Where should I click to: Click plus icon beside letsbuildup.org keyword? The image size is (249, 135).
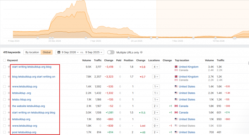[x=9, y=119]
